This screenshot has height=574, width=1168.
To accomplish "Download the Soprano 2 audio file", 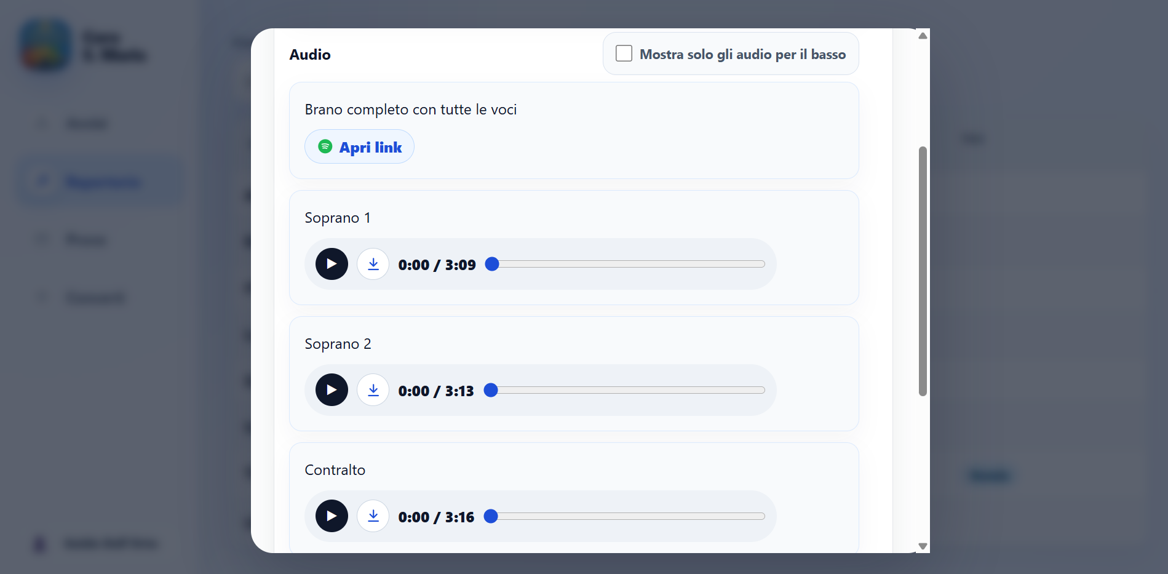I will (x=373, y=390).
